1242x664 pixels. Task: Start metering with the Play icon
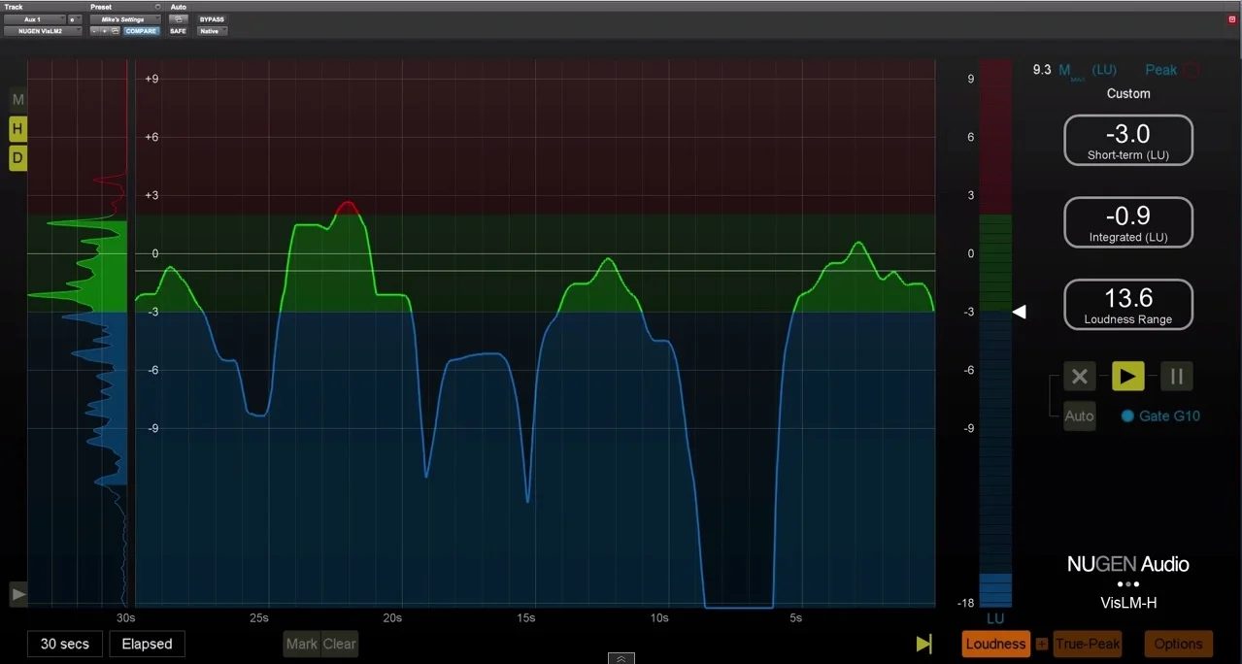click(1127, 376)
